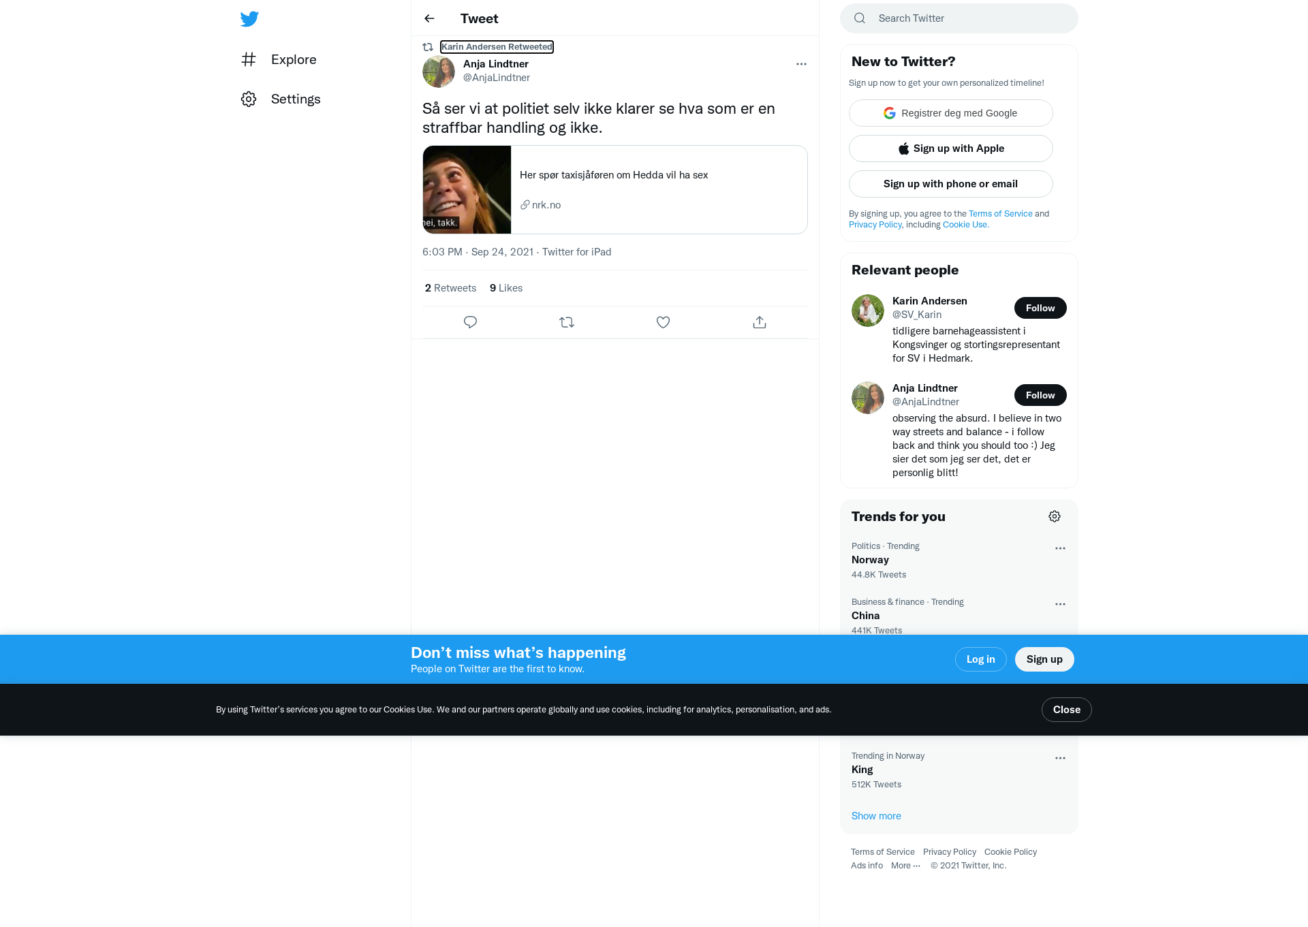Open the tweet's three-dot more menu
This screenshot has width=1308, height=927.
(801, 64)
